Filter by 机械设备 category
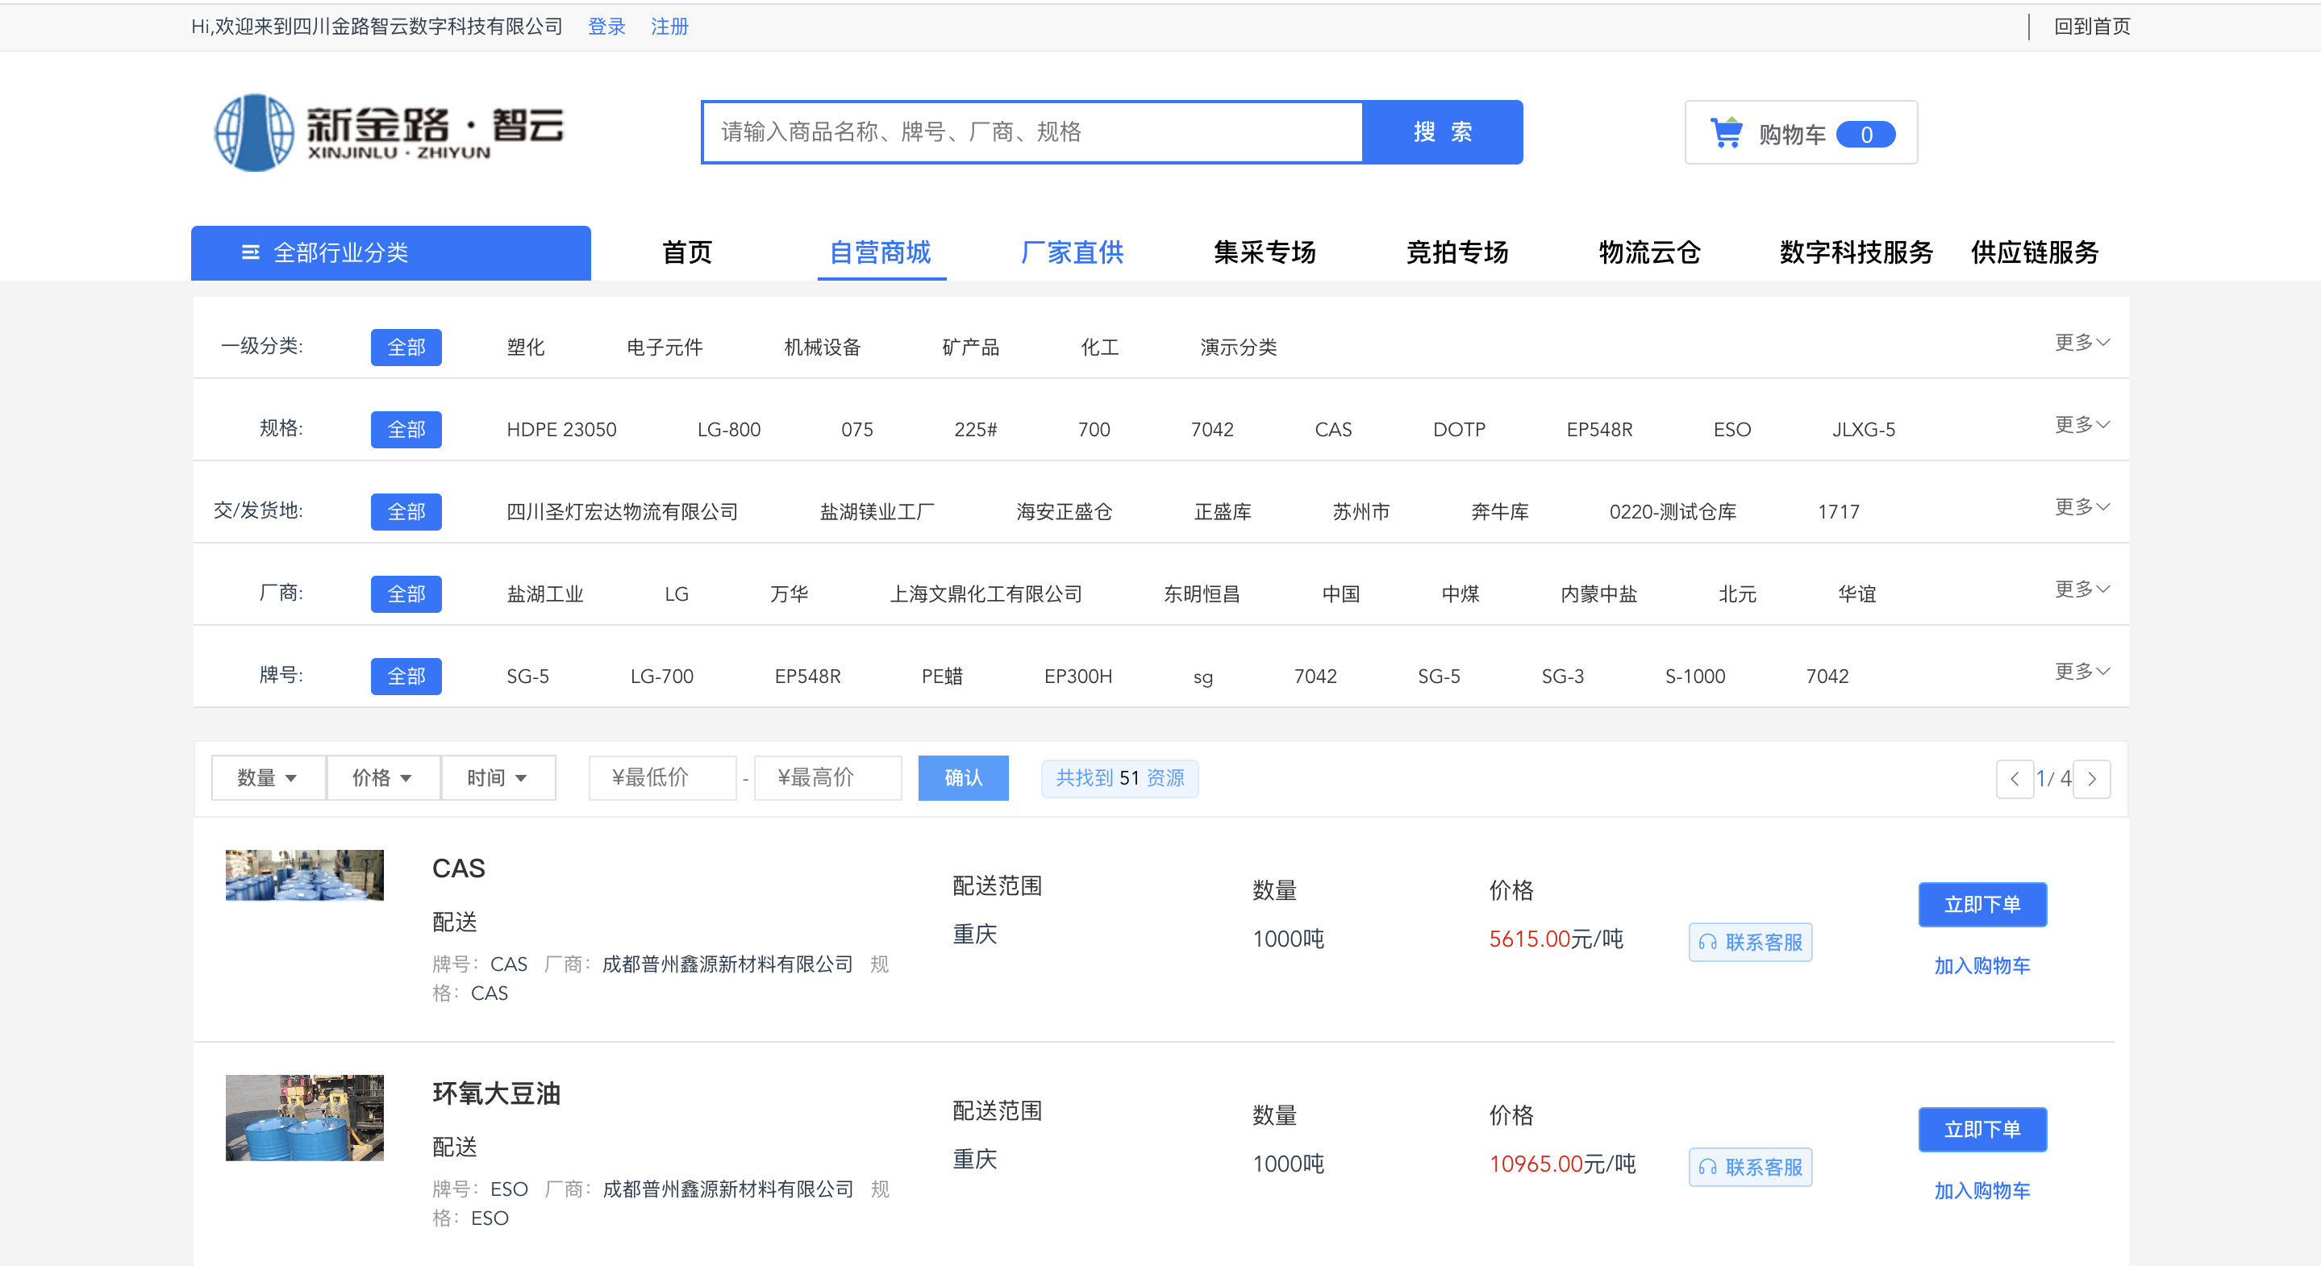 (x=822, y=347)
